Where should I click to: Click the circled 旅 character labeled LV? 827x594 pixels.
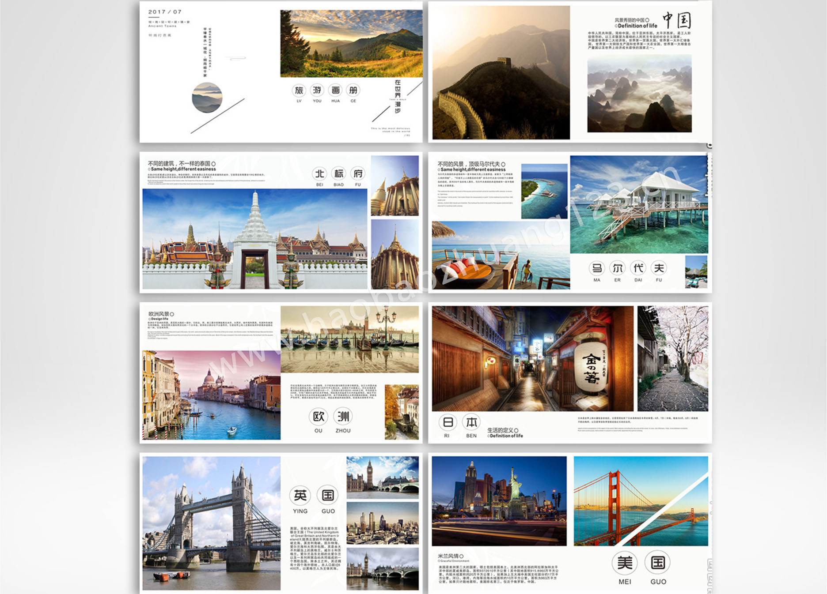(x=299, y=90)
